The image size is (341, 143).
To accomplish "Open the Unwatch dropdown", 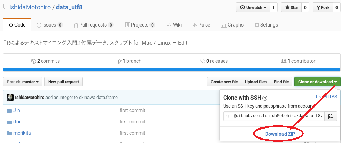I will (x=252, y=7).
